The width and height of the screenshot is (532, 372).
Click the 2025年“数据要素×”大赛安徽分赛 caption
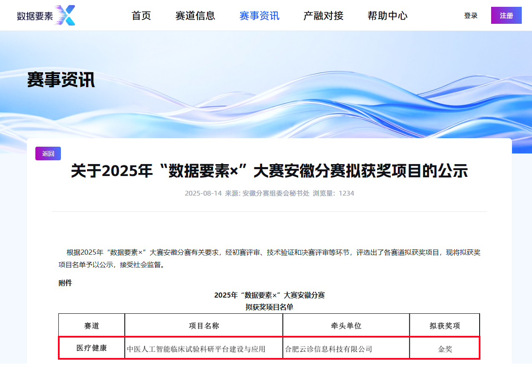pos(269,295)
